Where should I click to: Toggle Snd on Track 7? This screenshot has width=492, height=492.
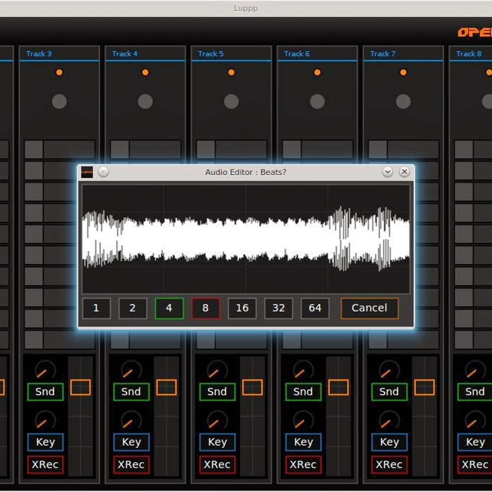(389, 392)
